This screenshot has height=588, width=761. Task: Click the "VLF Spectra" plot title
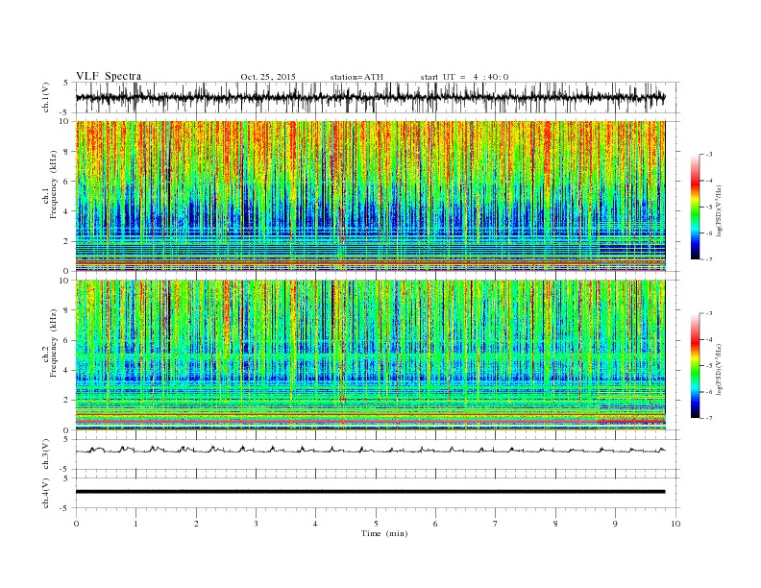[109, 76]
